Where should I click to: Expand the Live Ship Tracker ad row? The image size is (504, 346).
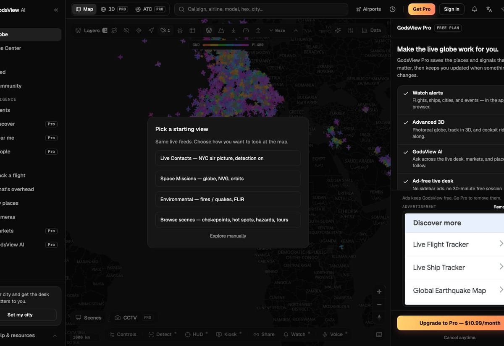pos(454,268)
